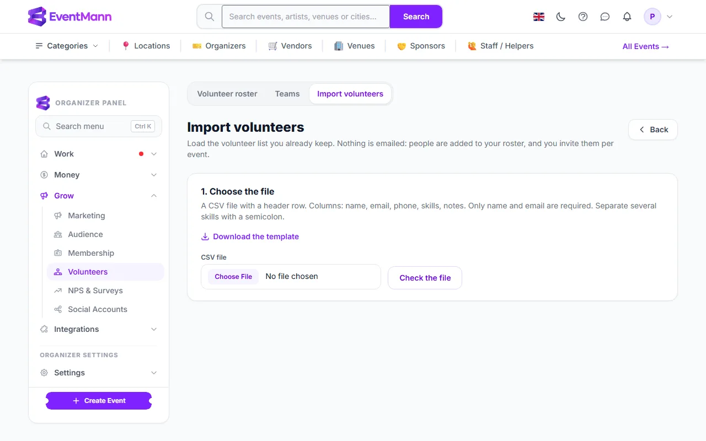Open Sponsors in the navigation bar

tap(421, 46)
